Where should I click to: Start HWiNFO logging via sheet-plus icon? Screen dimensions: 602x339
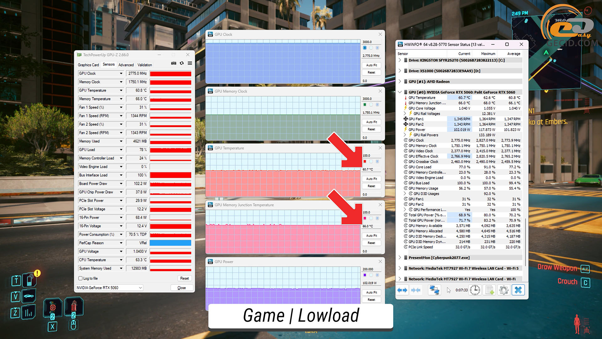pos(490,290)
